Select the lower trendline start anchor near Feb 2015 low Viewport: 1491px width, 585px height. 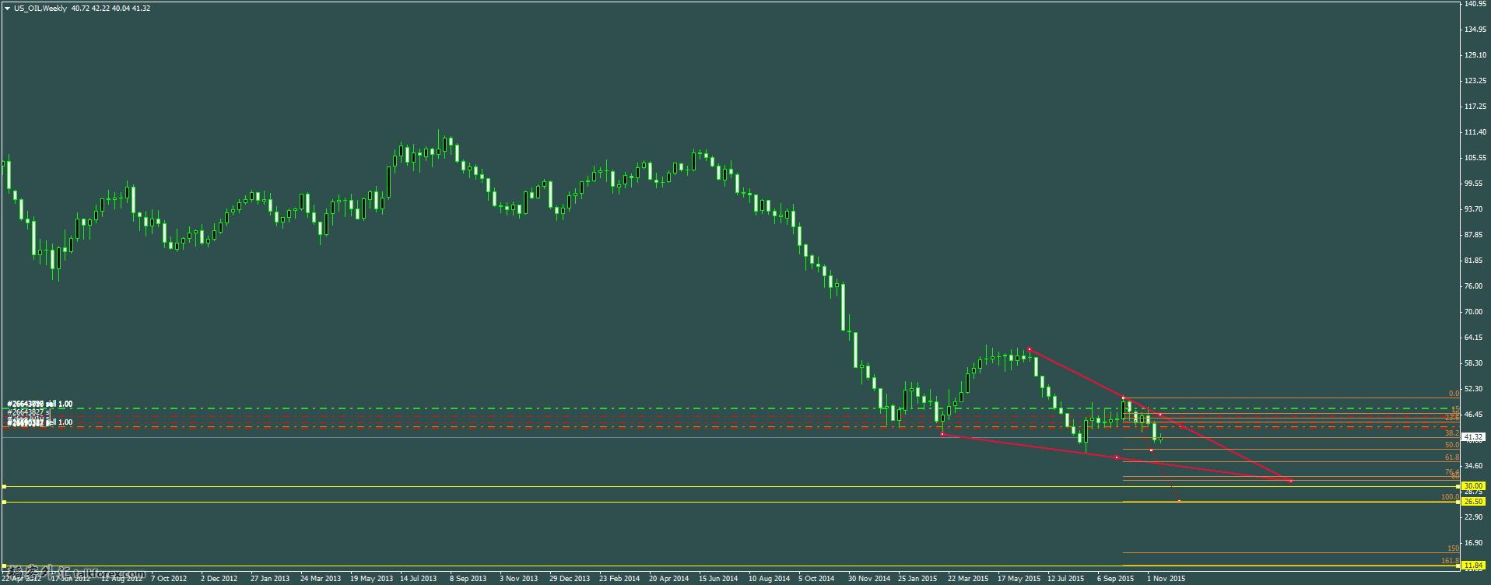click(x=942, y=434)
